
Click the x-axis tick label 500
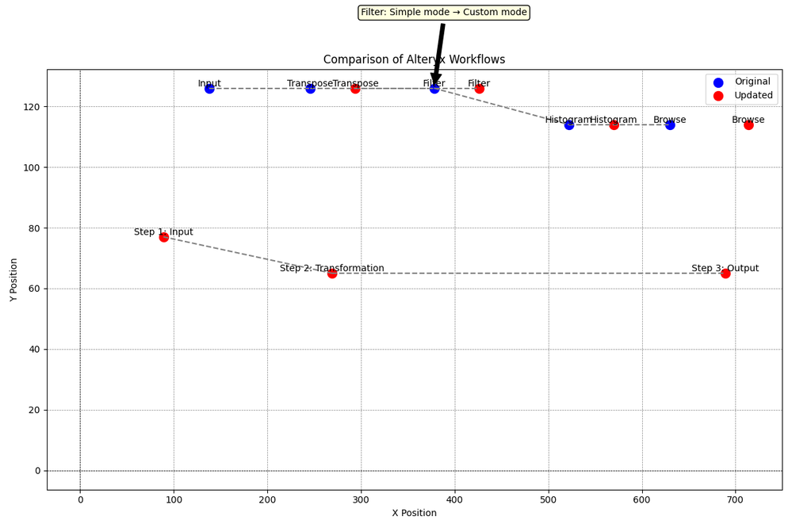click(549, 499)
